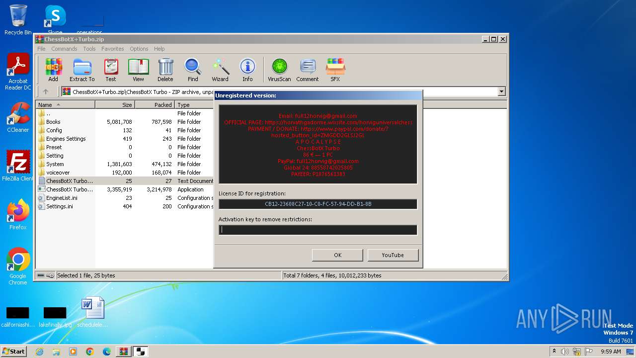
Task: Select the Firefox desktop icon
Action: 18,215
